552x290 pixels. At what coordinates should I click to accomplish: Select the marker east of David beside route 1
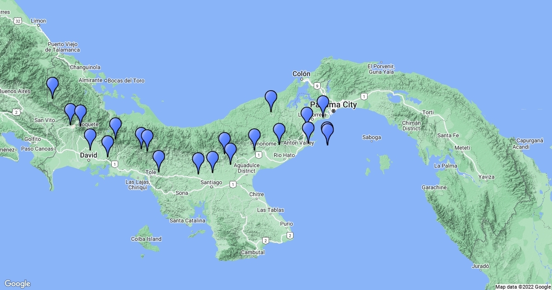108,146
